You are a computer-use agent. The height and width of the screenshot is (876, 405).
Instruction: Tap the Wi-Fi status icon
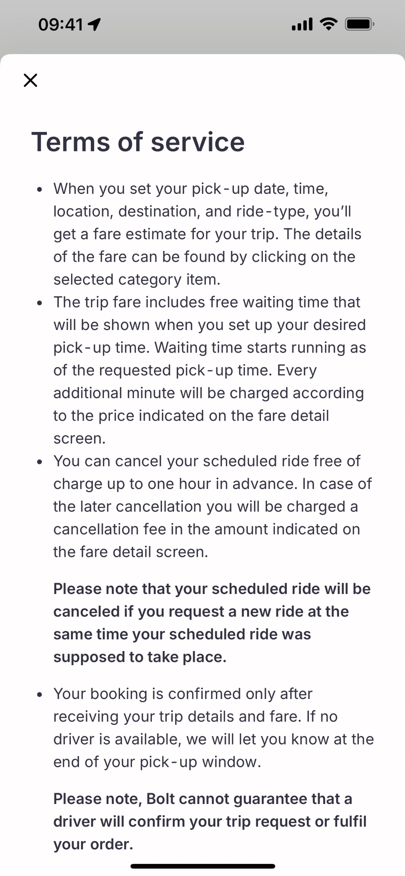[x=328, y=24]
